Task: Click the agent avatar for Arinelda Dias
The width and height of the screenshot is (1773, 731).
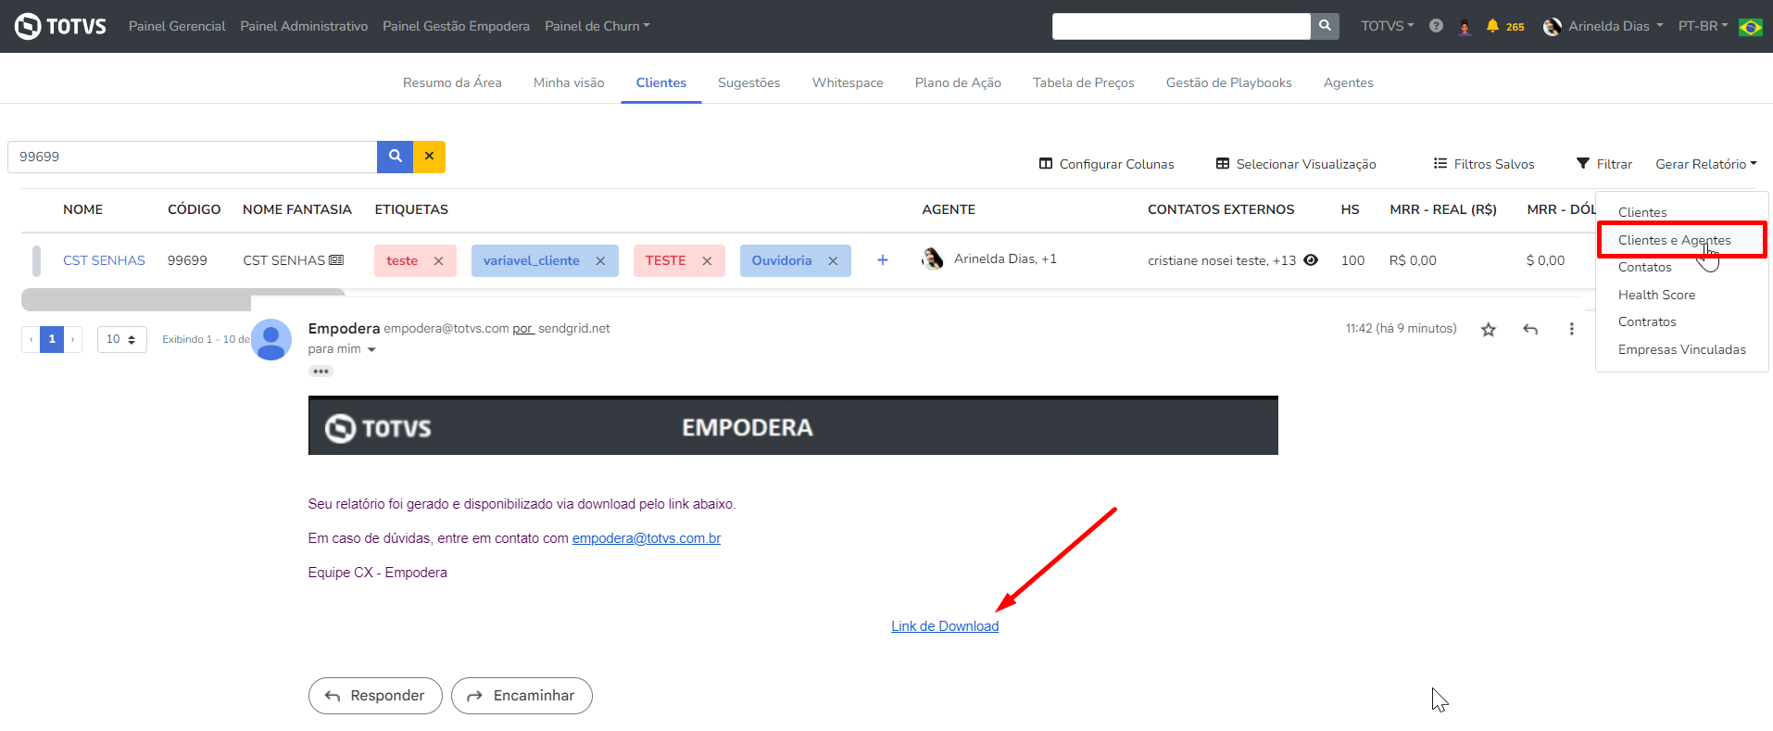Action: 932,258
